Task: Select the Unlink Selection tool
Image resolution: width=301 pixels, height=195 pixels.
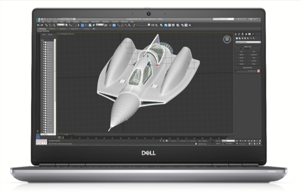Action: tap(50, 25)
